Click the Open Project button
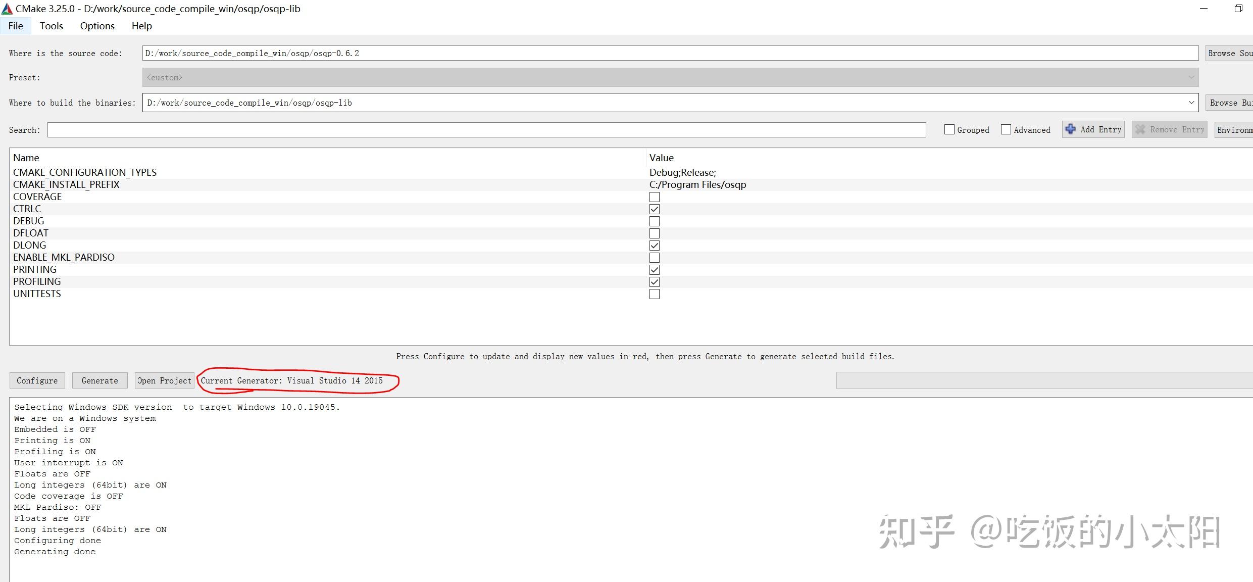Screen dimensions: 1253x582 (x=165, y=380)
